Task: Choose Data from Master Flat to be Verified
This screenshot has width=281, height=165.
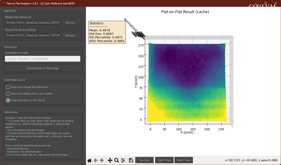Action: [8, 94]
